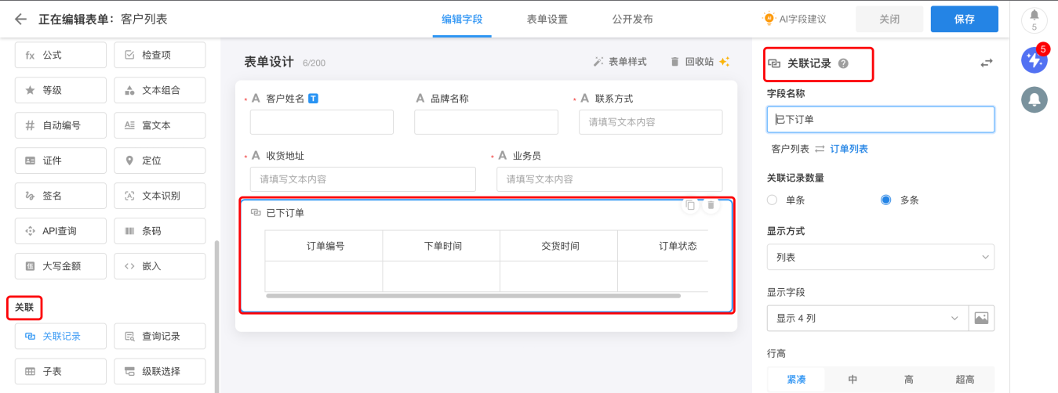The width and height of the screenshot is (1058, 393).
Task: Select the 多条 radio option
Action: click(x=886, y=200)
